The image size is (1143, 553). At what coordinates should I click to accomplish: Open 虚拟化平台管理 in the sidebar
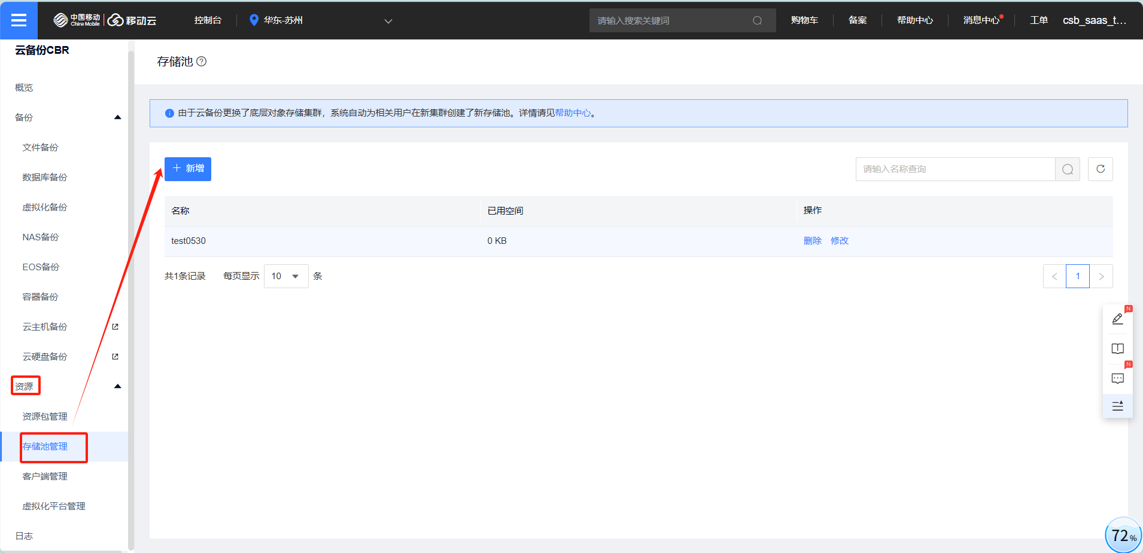pos(54,506)
